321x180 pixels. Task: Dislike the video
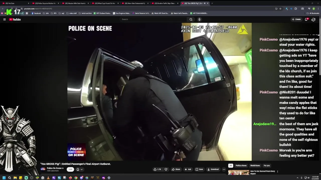(x=166, y=169)
